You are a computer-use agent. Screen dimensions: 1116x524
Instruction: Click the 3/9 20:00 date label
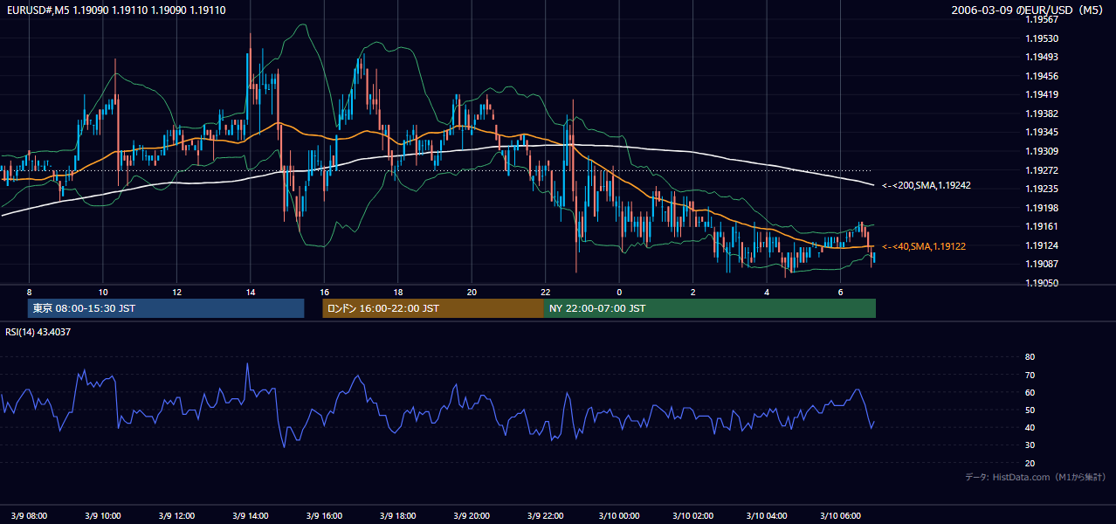472,515
